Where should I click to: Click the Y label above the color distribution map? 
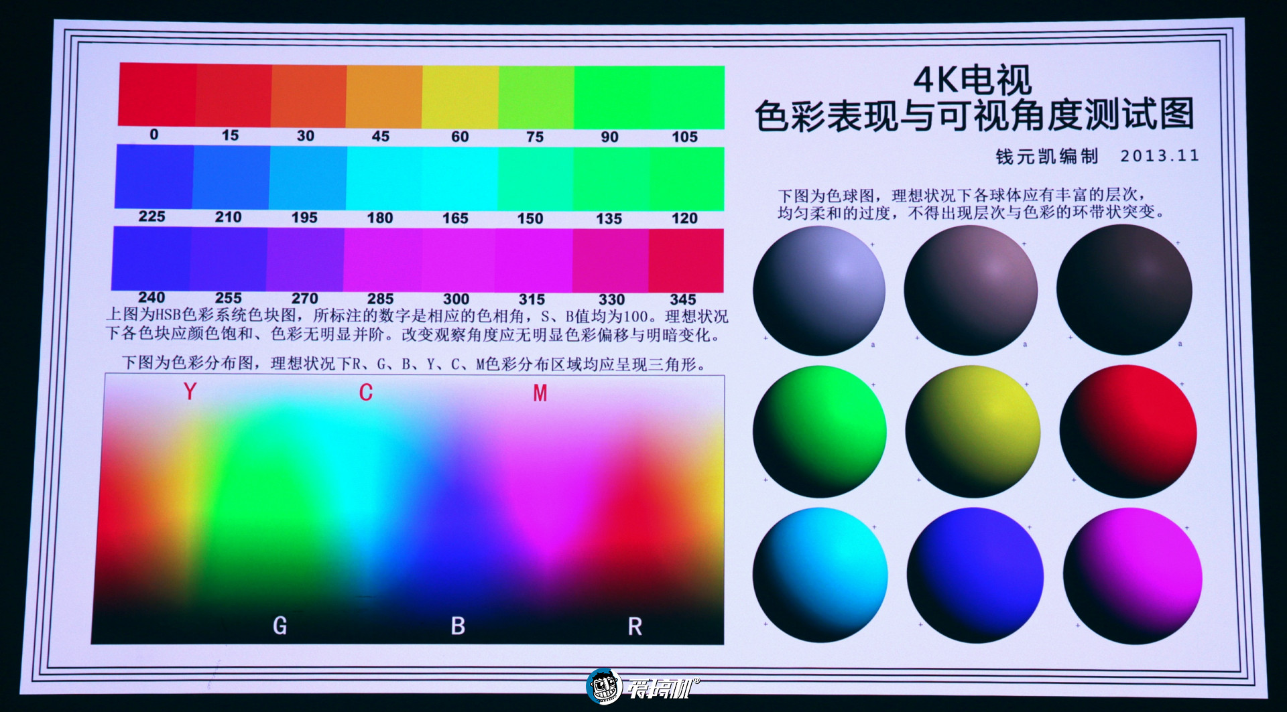click(190, 390)
